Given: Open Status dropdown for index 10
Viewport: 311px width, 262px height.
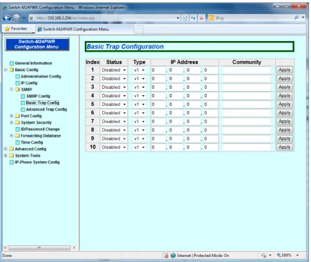Looking at the screenshot, I should [114, 147].
